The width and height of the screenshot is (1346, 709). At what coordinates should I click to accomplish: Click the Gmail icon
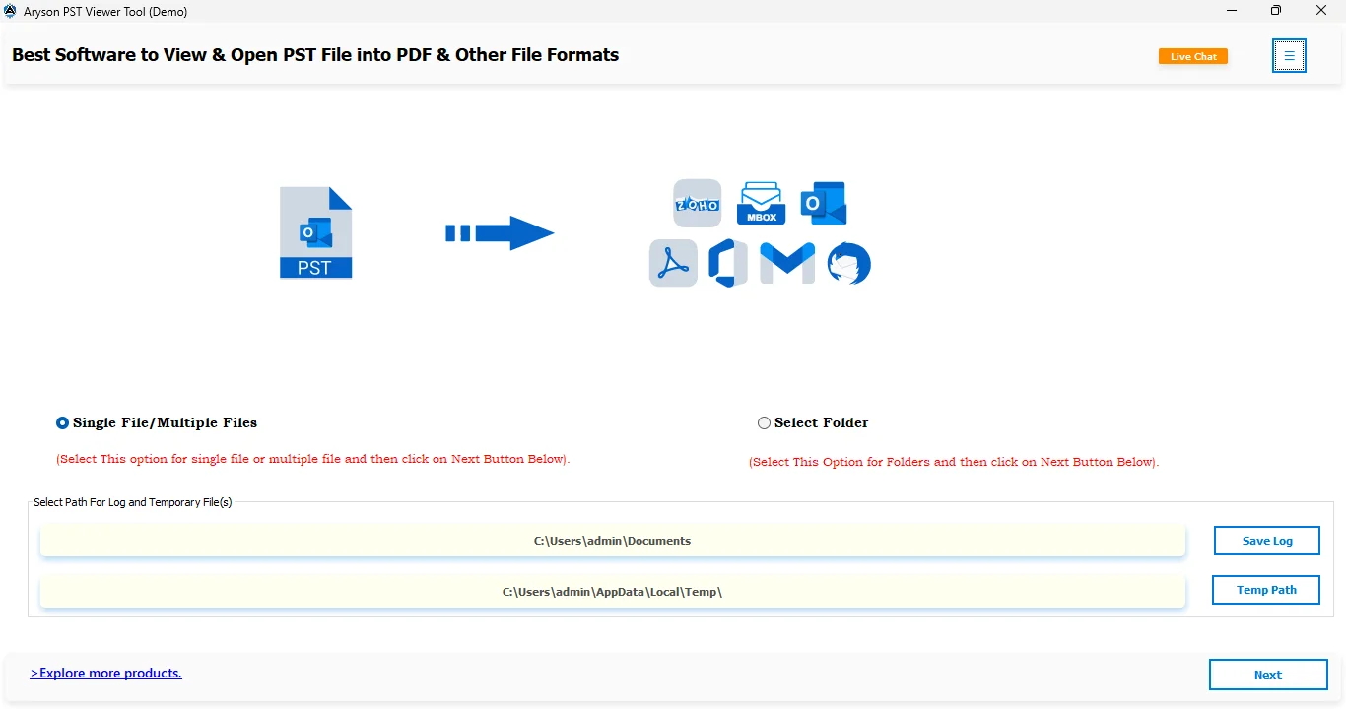coord(787,263)
